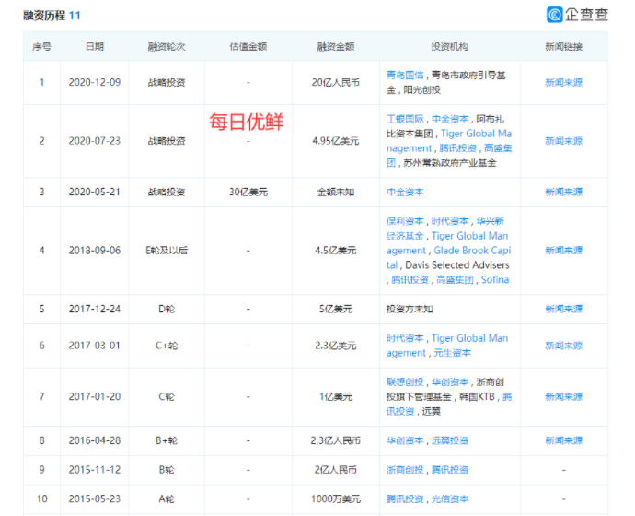Click 时代资本 in the 2018-09-06 row
This screenshot has height=516, width=635.
pyautogui.click(x=450, y=221)
